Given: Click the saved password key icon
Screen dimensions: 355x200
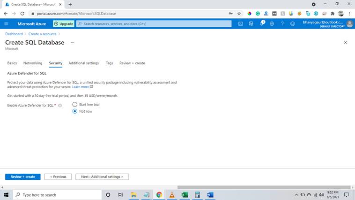Looking at the screenshot, I should pos(231,14).
